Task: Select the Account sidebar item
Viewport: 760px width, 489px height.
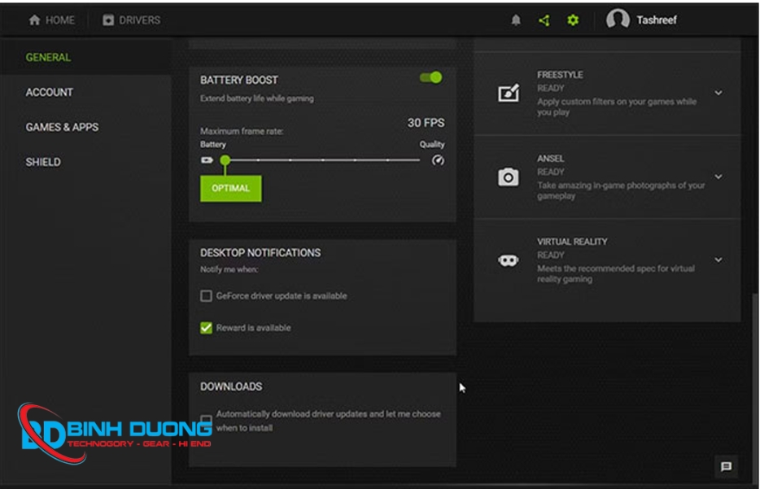Action: tap(49, 92)
